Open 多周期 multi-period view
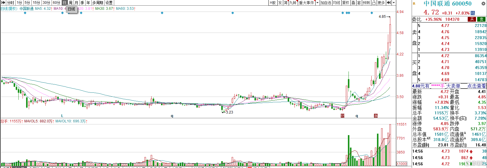Image resolution: width=487 pixels, height=168 pixels. 98,3
